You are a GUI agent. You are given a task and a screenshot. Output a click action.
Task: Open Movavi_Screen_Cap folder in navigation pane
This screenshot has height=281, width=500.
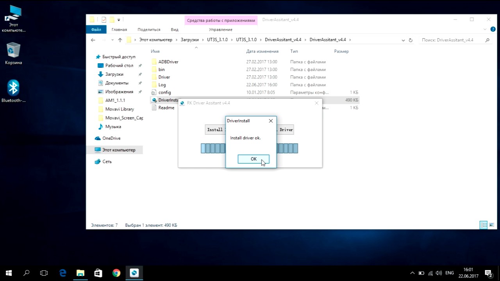pos(124,118)
